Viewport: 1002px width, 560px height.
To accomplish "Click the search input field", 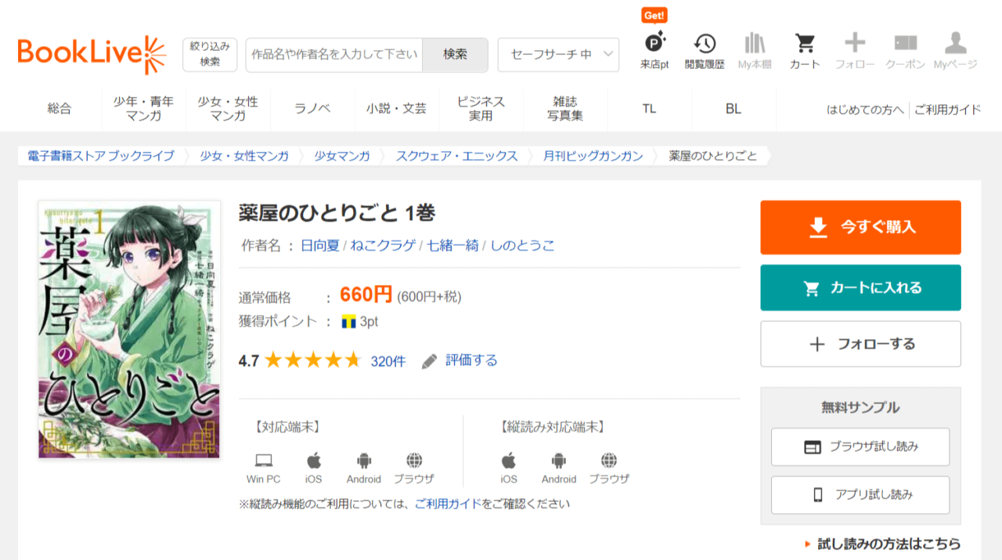I will pyautogui.click(x=334, y=55).
